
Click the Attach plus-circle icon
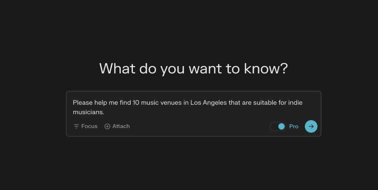[x=107, y=126]
